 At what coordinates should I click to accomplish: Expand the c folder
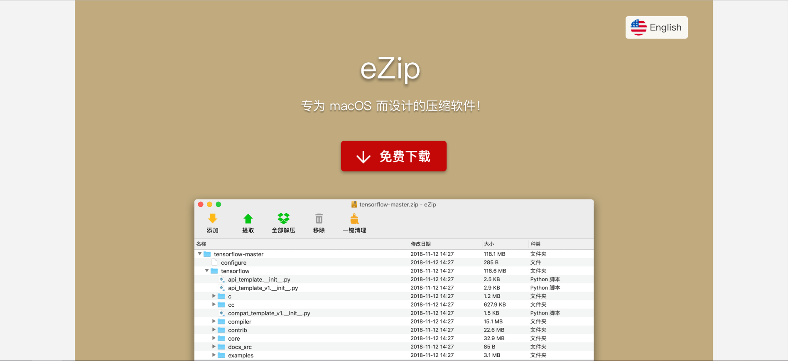point(214,296)
